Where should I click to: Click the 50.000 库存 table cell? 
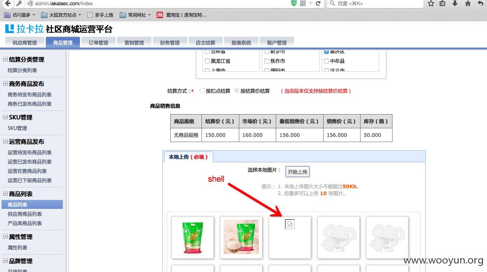376,135
